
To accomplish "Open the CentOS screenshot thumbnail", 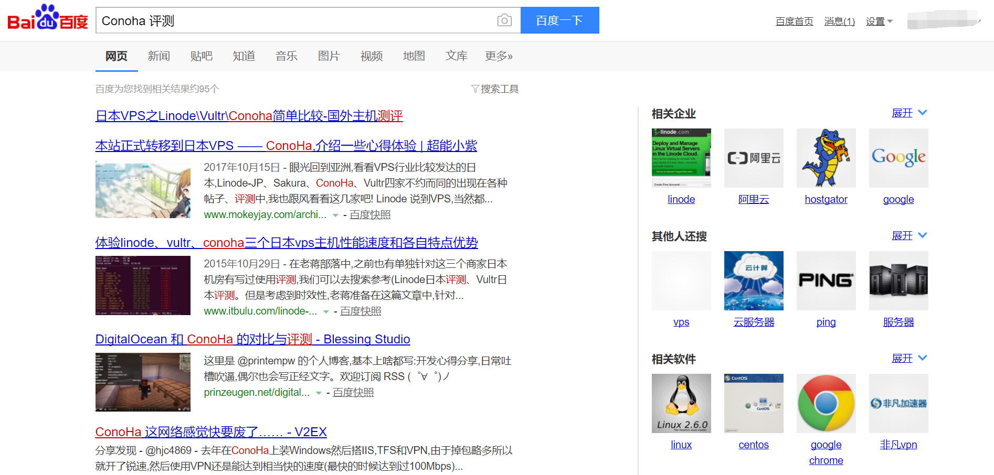I will tap(754, 403).
